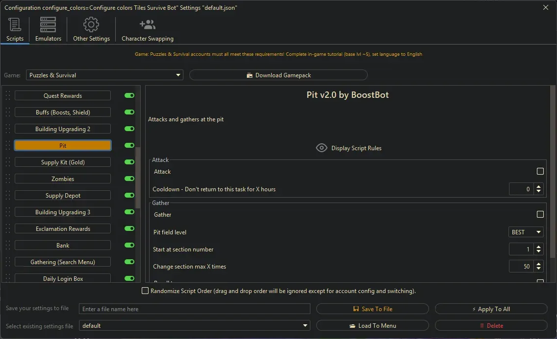Increase Cooldown hours with up arrow
557x339 pixels.
pyautogui.click(x=538, y=186)
